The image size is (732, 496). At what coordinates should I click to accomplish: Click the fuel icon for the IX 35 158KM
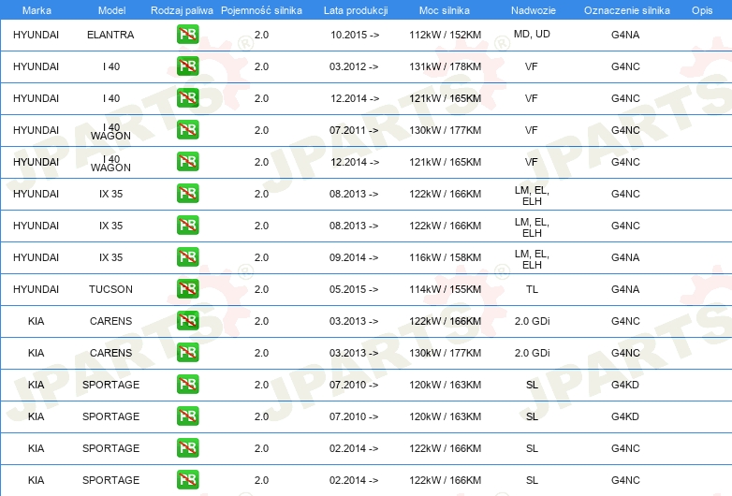187,257
